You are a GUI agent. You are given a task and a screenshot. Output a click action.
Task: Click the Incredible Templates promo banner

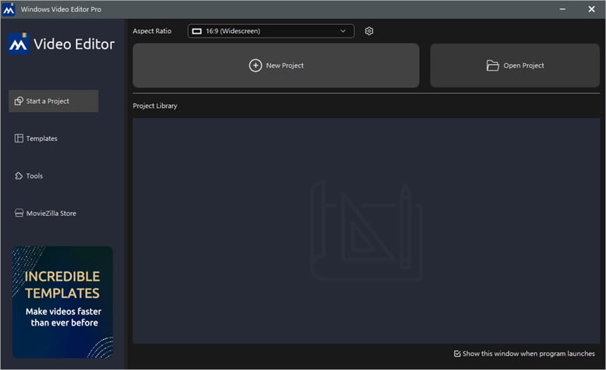[x=62, y=302]
